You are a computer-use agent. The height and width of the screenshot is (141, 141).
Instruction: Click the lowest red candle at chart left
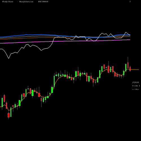pyautogui.click(x=9, y=115)
